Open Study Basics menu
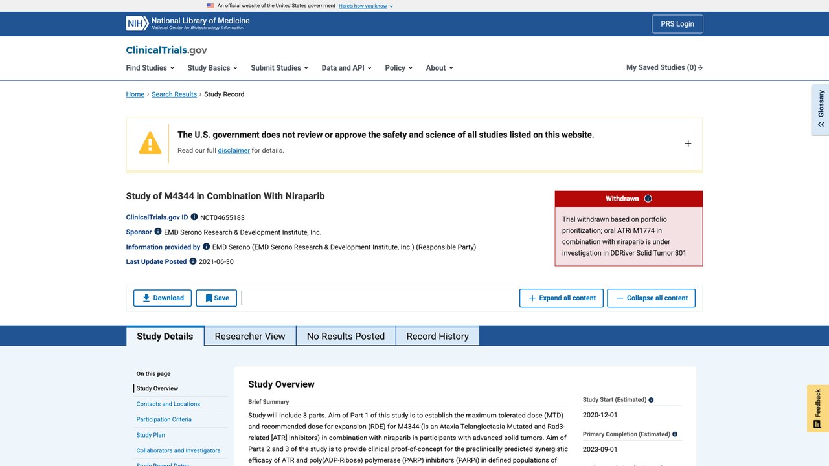The height and width of the screenshot is (466, 829). point(212,68)
